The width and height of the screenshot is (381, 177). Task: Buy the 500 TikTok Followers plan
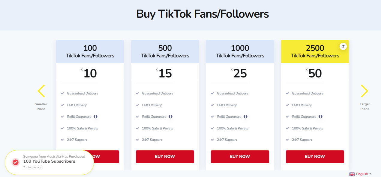[x=165, y=157]
